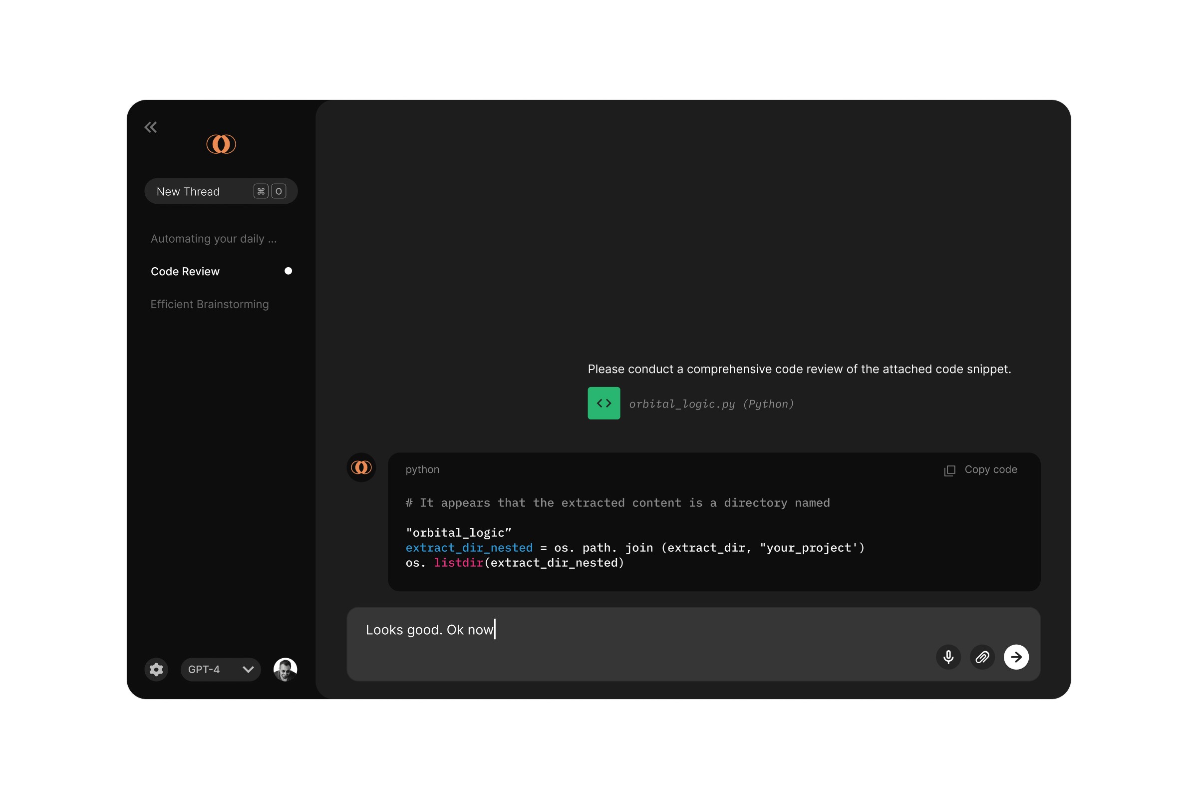Open Automating your daily thread

tap(214, 239)
